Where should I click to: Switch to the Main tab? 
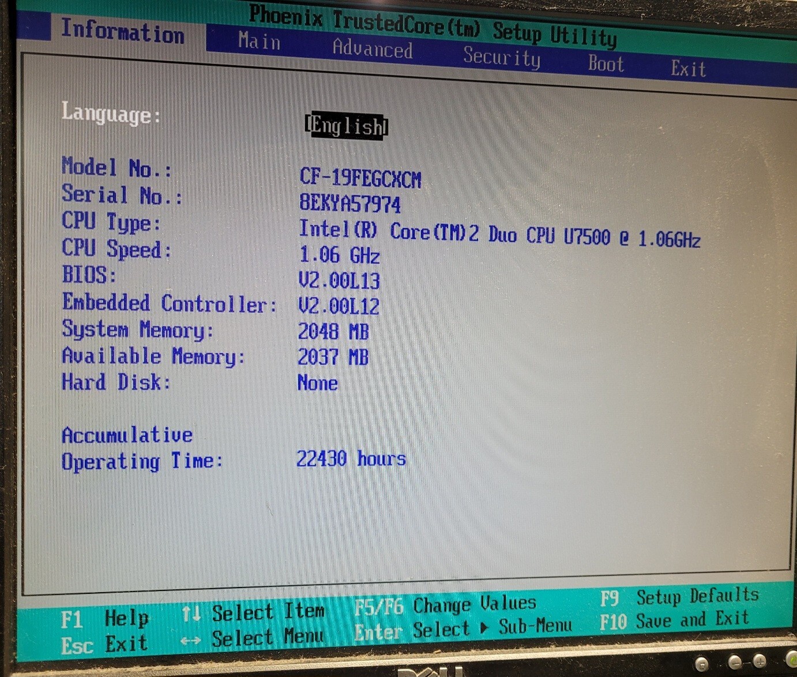(x=260, y=41)
